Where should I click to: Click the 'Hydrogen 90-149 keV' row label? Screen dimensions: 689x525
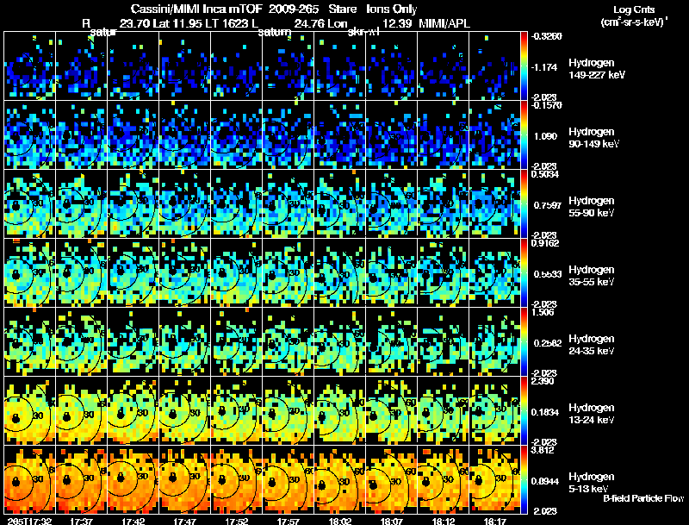(x=593, y=138)
